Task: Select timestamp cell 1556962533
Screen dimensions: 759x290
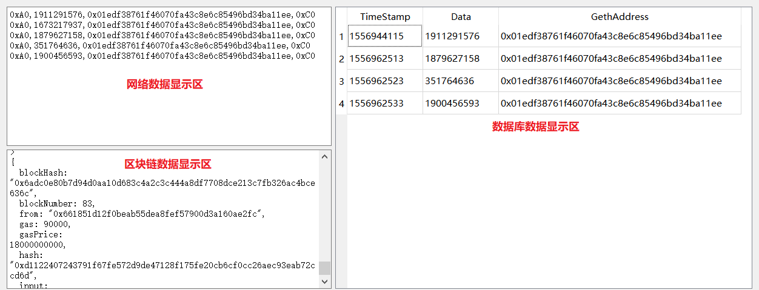Action: [x=385, y=104]
